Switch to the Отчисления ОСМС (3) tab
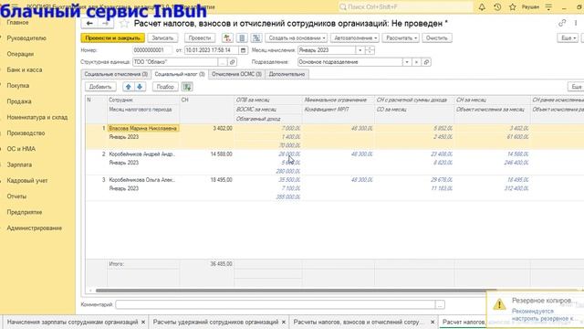 236,74
